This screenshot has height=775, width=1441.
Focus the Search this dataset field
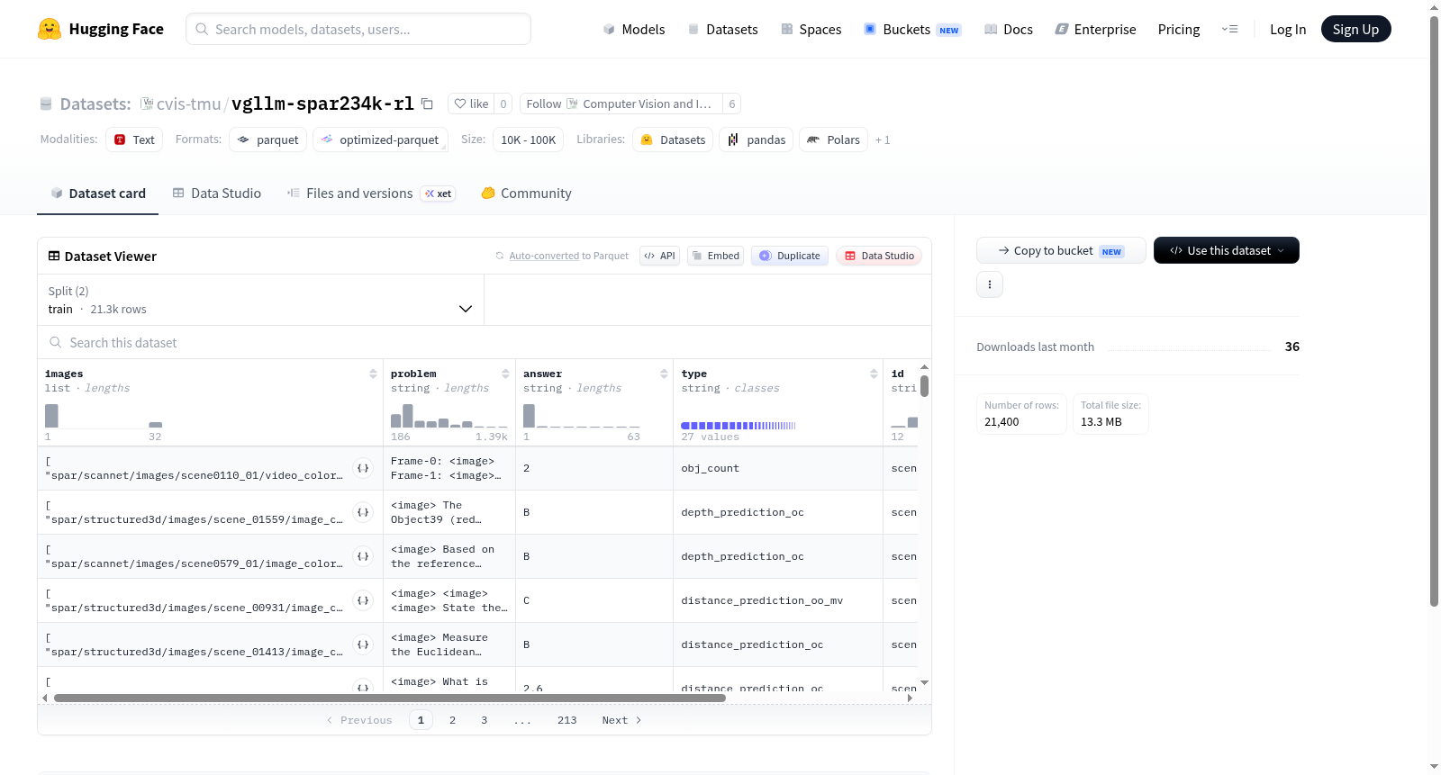[x=485, y=342]
